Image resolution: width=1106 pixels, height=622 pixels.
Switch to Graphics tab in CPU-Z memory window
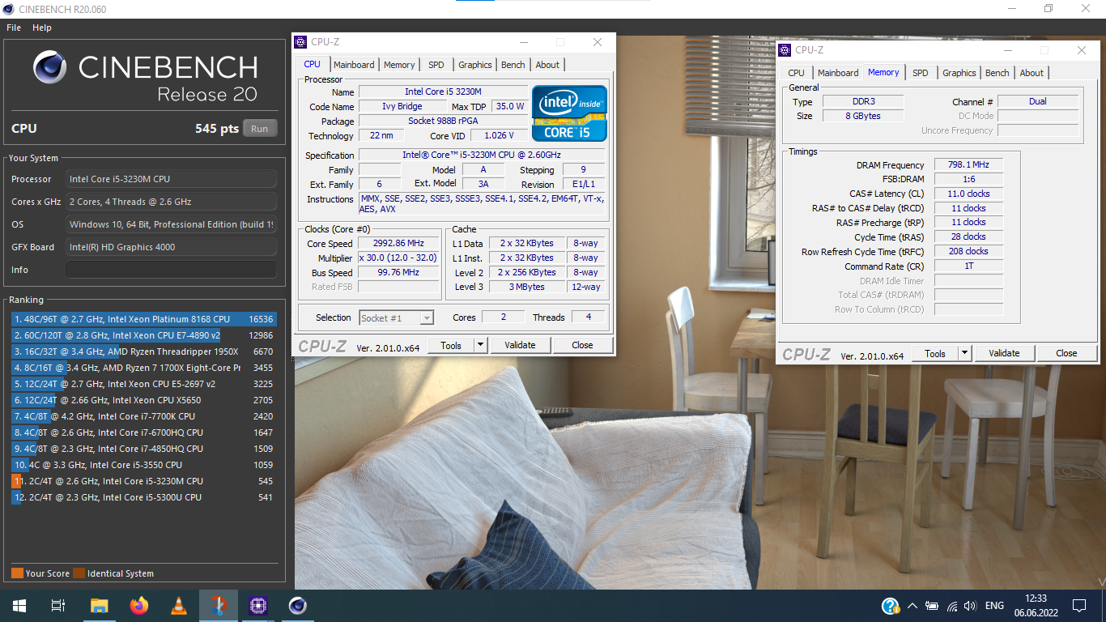959,73
